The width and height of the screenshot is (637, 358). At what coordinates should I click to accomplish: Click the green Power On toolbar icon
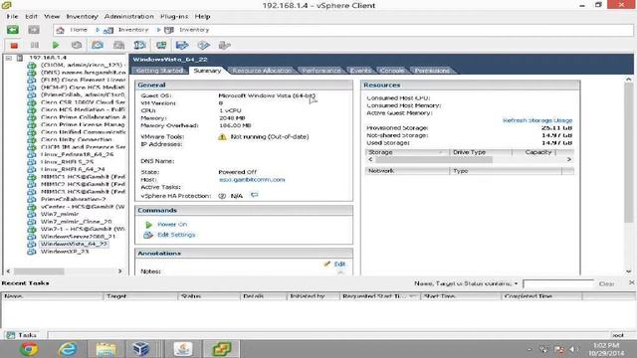(56, 46)
